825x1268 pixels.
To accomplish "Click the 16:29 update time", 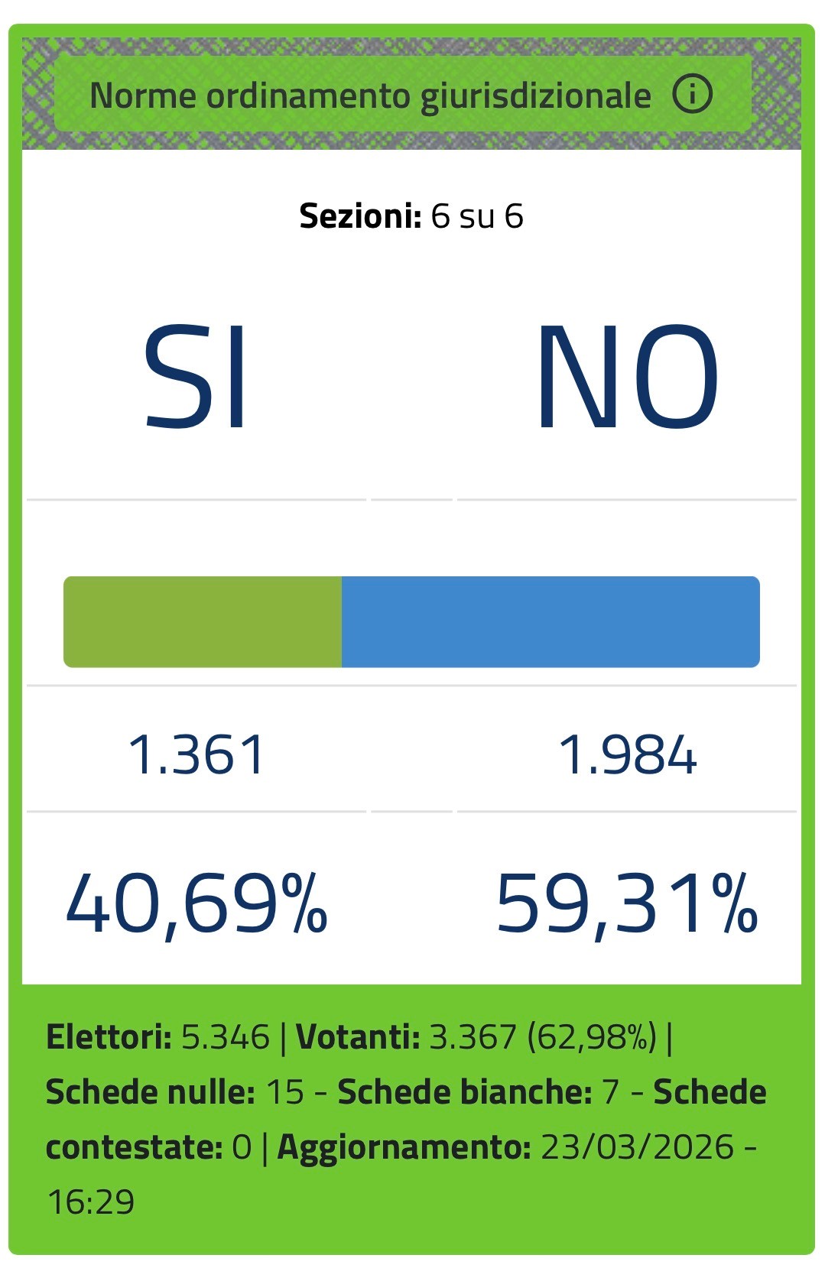I will pos(91,1202).
